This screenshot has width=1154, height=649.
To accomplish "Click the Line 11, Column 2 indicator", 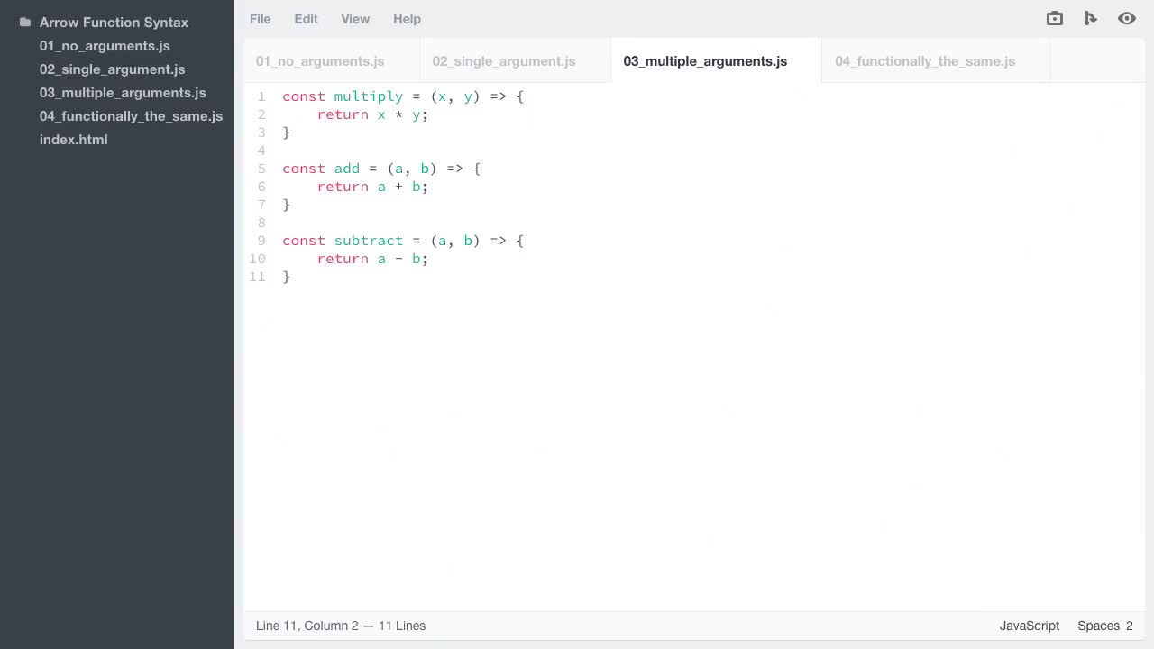I will pos(341,626).
